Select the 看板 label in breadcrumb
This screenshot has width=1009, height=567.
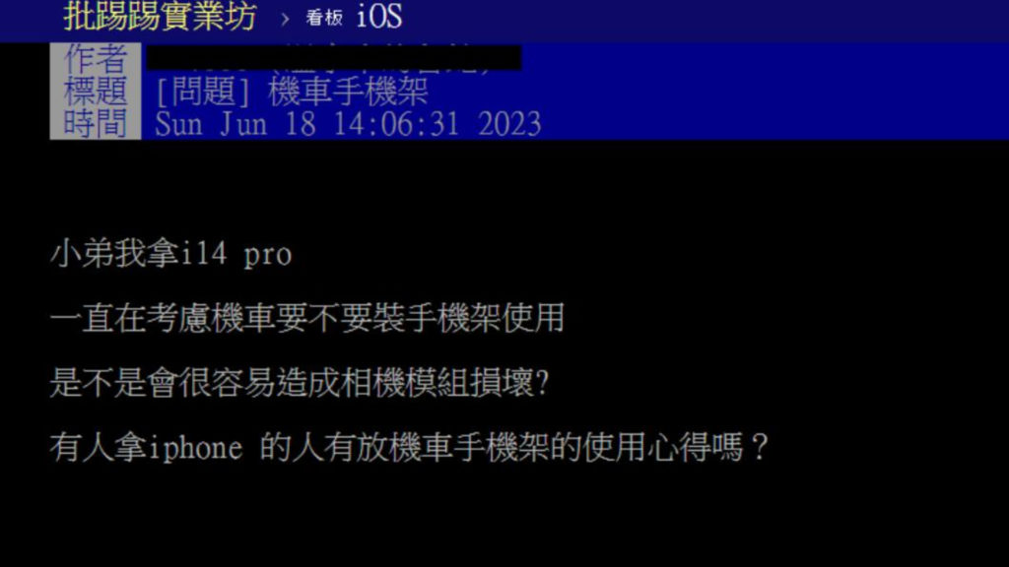point(324,18)
